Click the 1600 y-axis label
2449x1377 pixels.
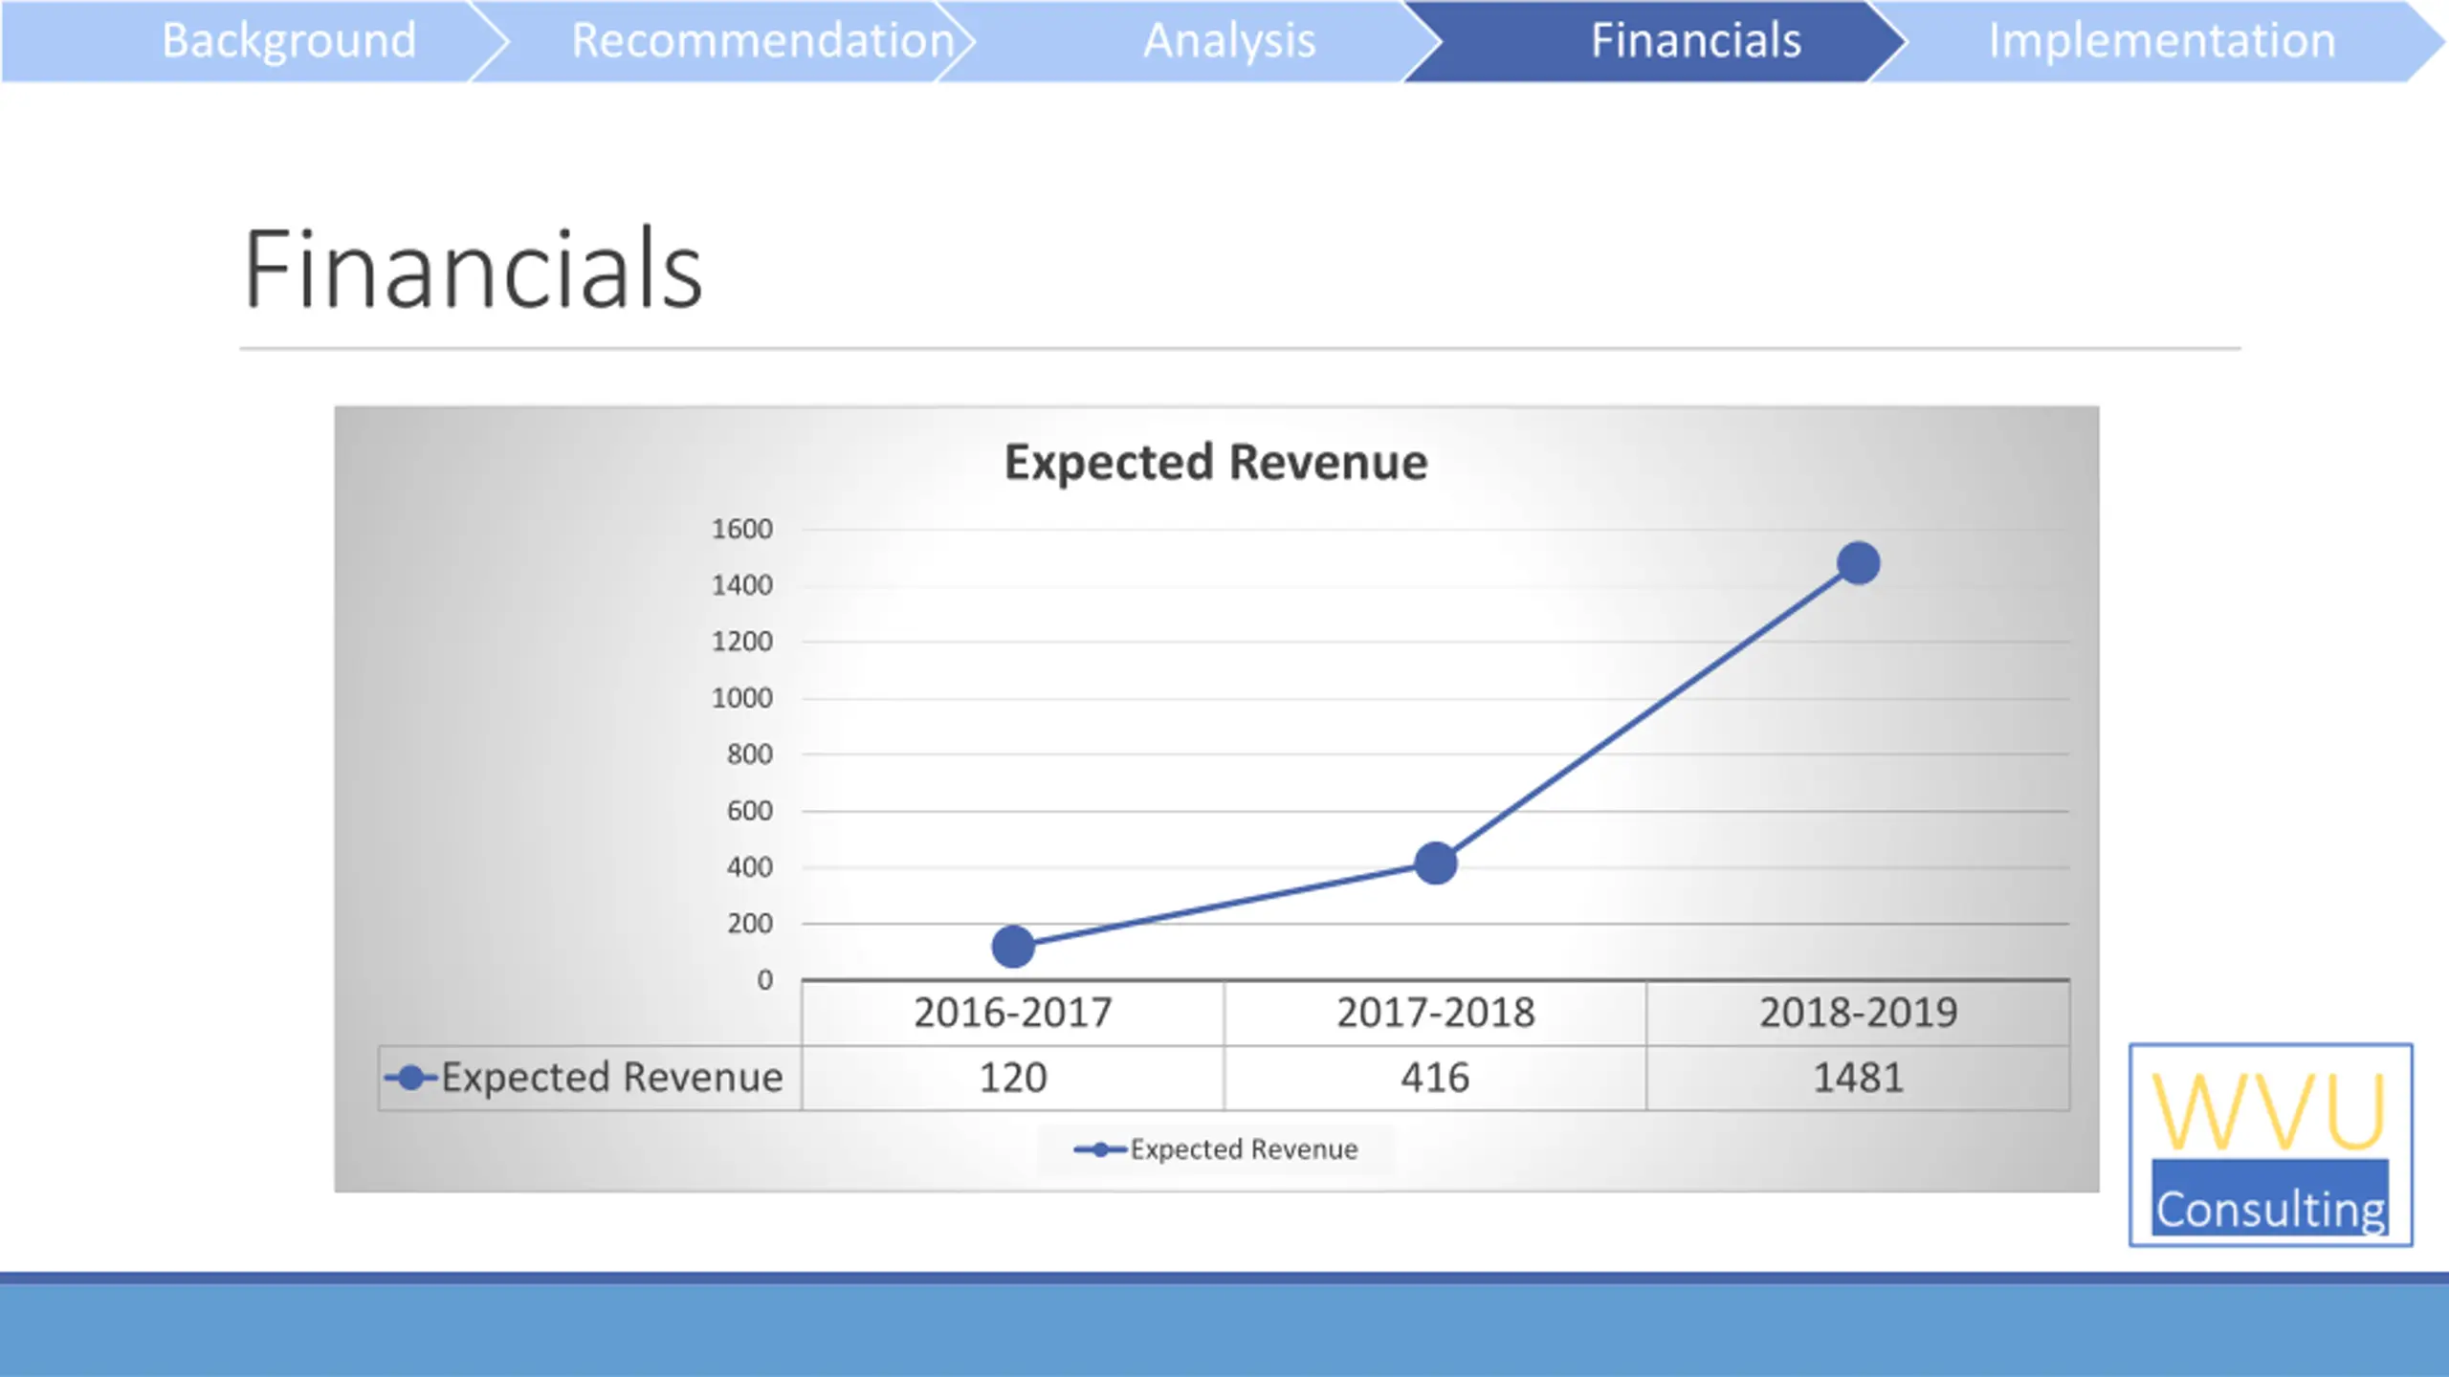pos(742,529)
